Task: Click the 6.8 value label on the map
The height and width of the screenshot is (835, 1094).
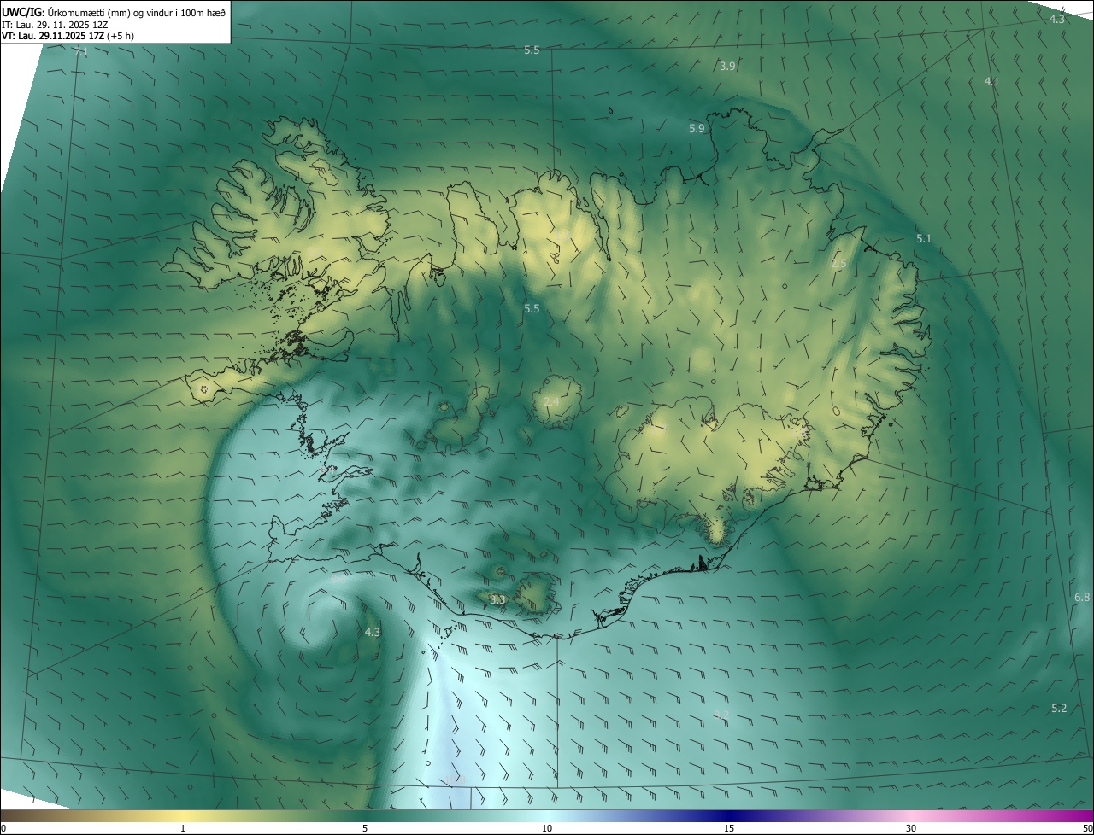Action: click(x=1082, y=597)
